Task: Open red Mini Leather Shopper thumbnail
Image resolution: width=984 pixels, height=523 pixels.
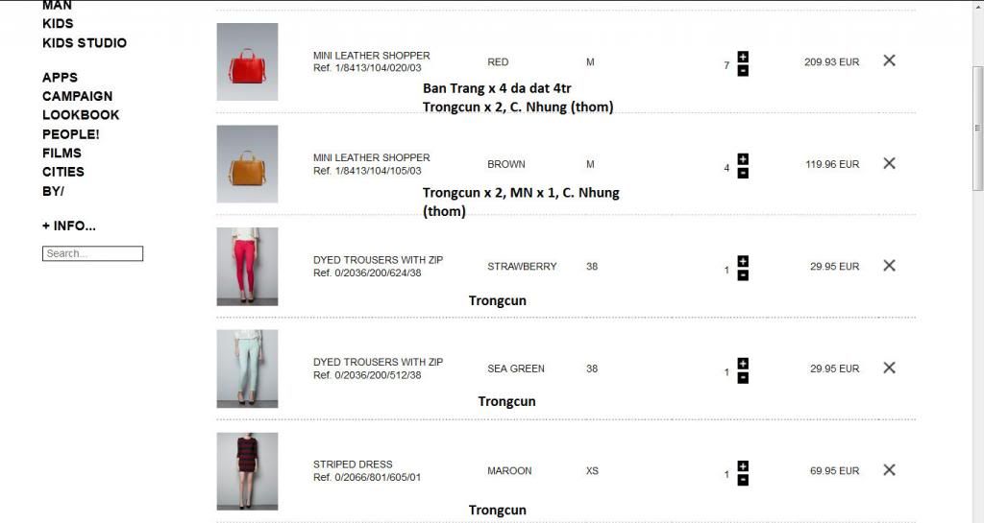Action: pyautogui.click(x=247, y=62)
